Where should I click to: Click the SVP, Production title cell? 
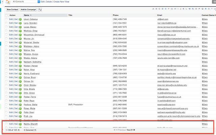pos(76,105)
